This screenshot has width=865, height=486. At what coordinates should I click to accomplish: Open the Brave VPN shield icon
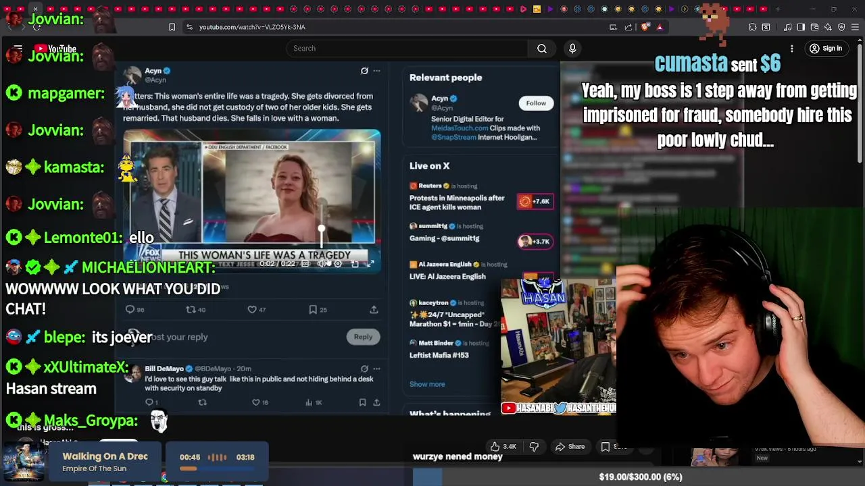841,27
